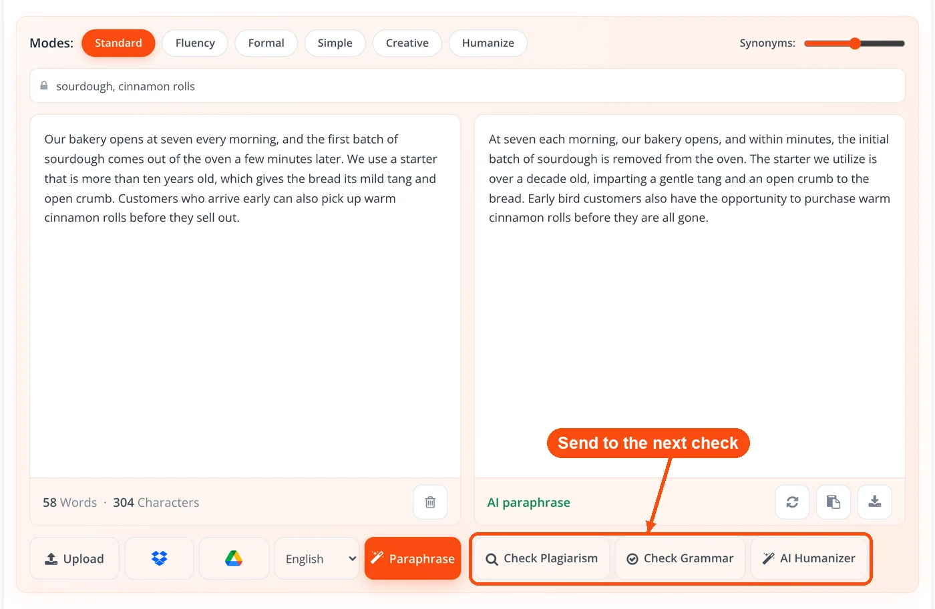935x609 pixels.
Task: Click the lock icon in frozen words field
Action: (x=44, y=85)
